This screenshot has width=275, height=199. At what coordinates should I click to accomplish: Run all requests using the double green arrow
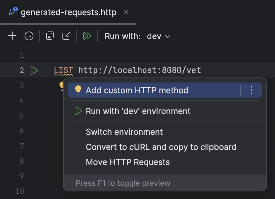(x=87, y=36)
